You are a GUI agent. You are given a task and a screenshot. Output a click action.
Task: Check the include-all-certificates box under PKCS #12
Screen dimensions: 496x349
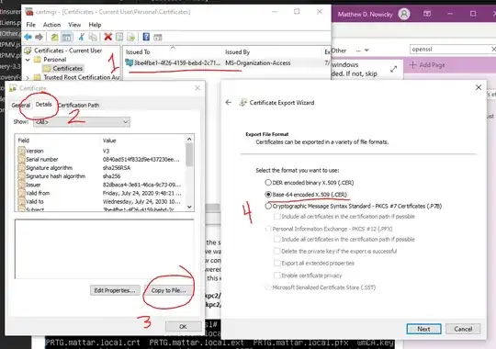pos(276,239)
